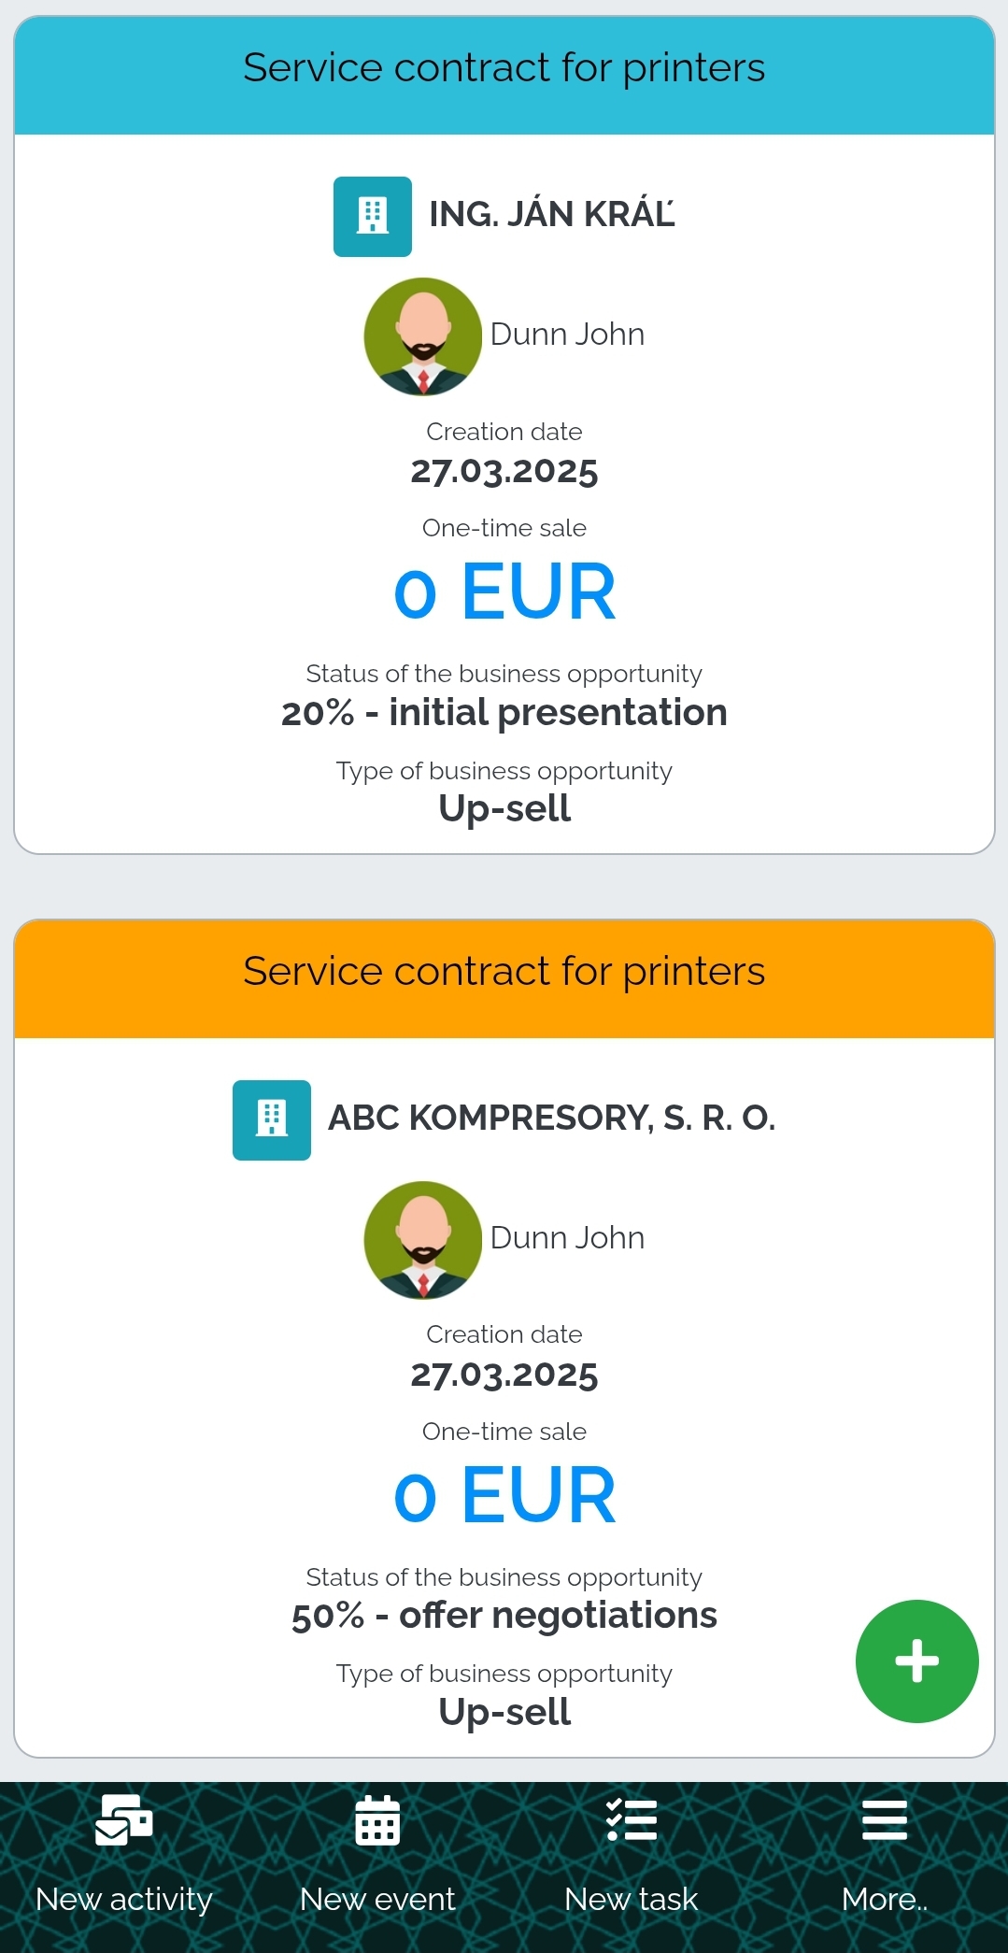1008x1953 pixels.
Task: Tap building icon beside ABC KOMPRESORY
Action: (272, 1119)
